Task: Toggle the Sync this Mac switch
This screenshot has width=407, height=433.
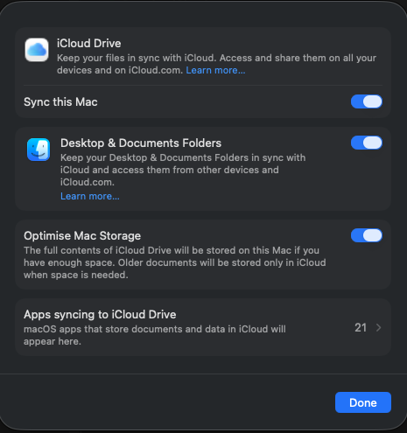Action: pos(367,101)
